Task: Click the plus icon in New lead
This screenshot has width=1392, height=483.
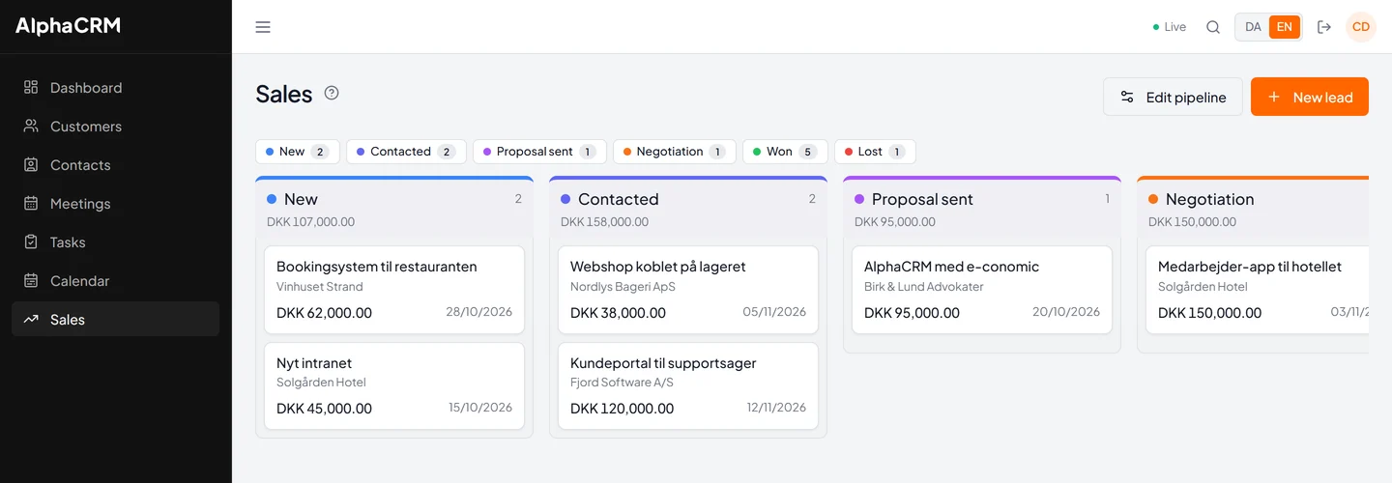Action: 1274,97
